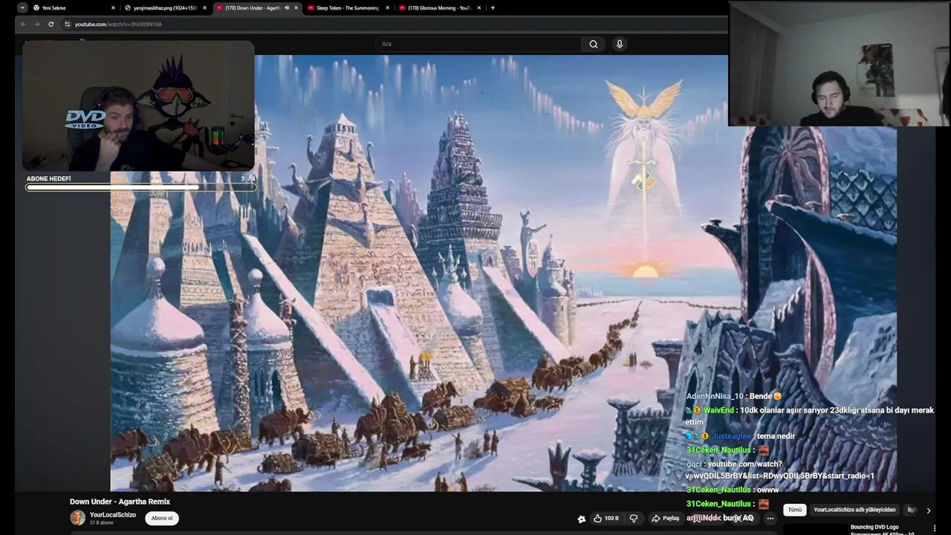Reload the page with refresh icon
Viewport: 951px width, 535px height.
(x=51, y=24)
